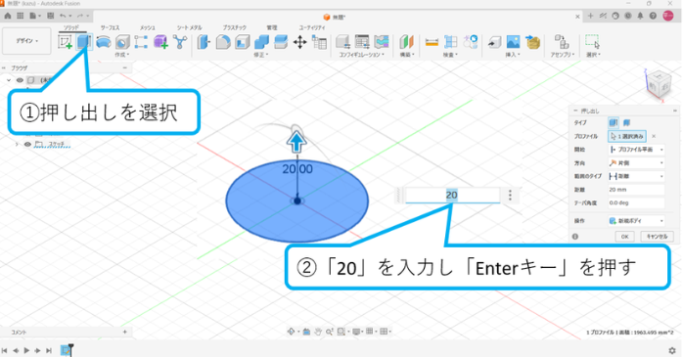Screen dimensions: 683x357
Task: Open the Change Parameters table icon
Action: click(x=319, y=42)
